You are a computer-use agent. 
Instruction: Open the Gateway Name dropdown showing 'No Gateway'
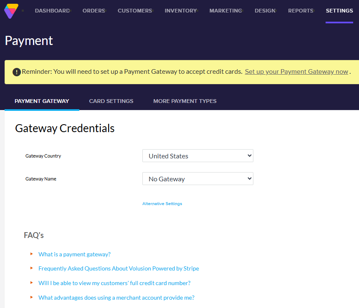197,178
